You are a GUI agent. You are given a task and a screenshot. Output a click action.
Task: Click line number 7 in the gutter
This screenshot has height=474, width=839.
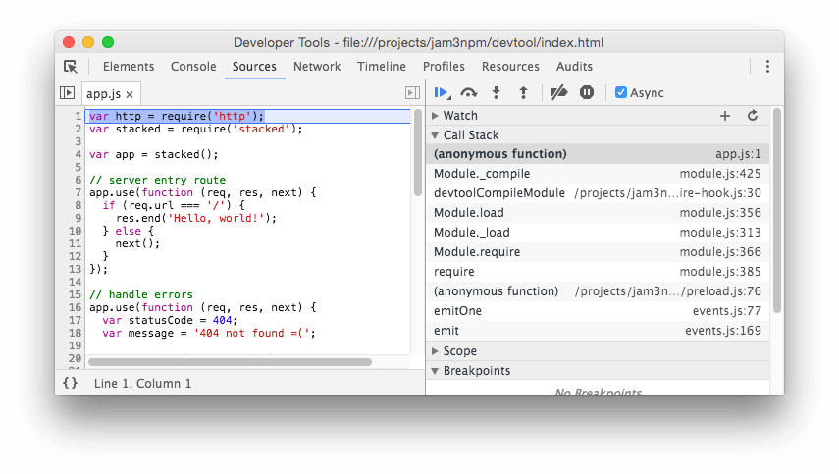(79, 192)
